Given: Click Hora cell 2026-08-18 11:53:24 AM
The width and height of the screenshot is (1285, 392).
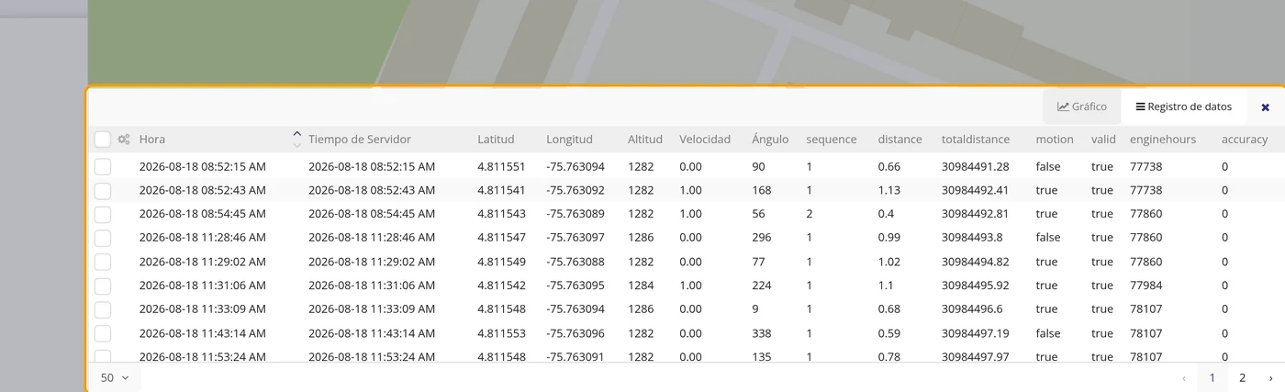Looking at the screenshot, I should [203, 356].
